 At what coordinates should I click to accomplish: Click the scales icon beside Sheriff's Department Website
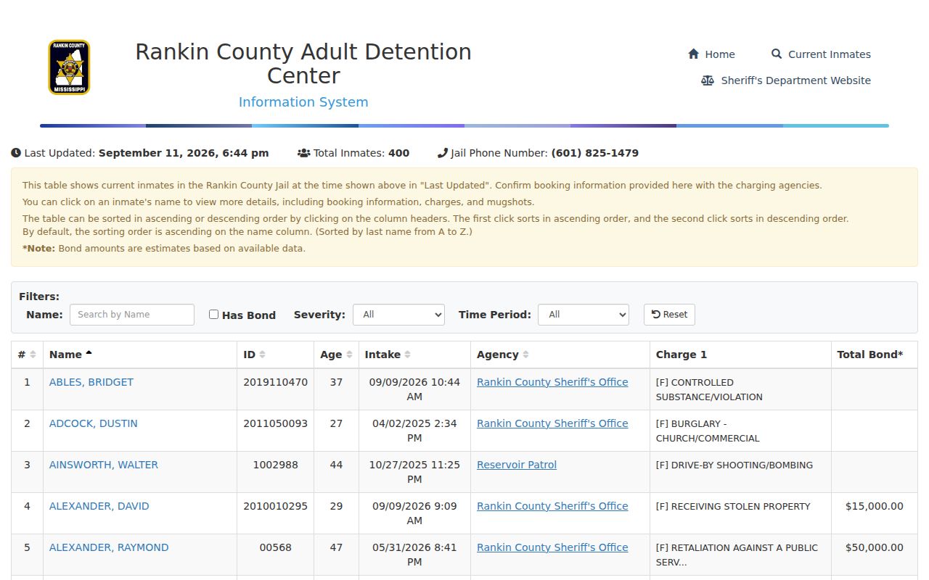(x=708, y=80)
